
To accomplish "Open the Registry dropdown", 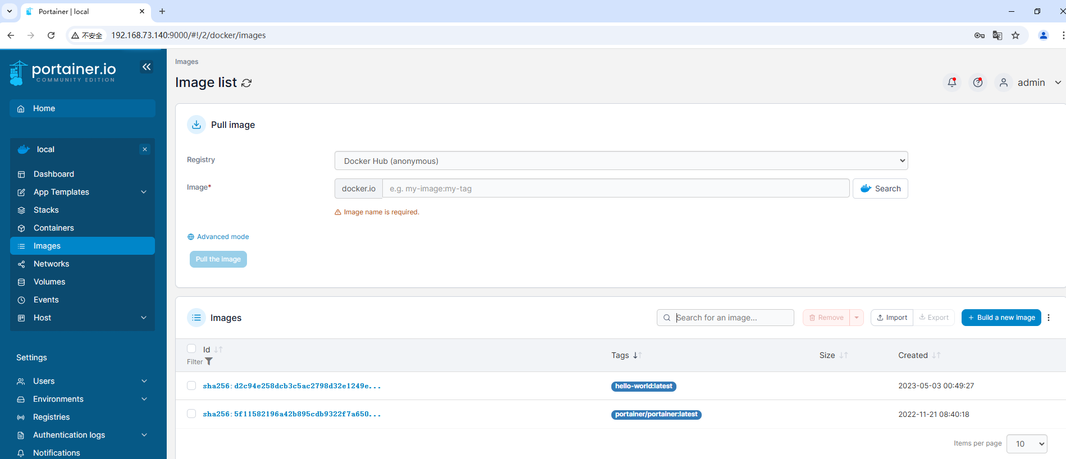I will (621, 160).
